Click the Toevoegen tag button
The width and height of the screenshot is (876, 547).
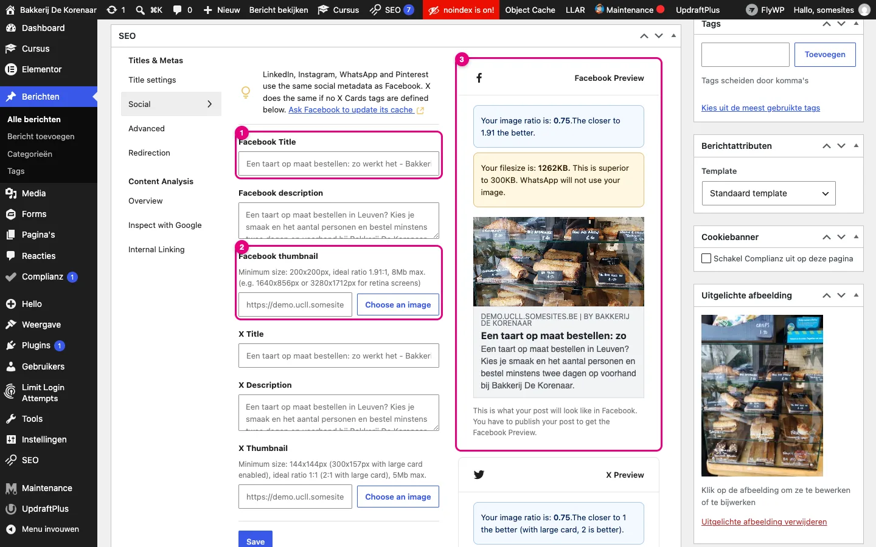[825, 55]
